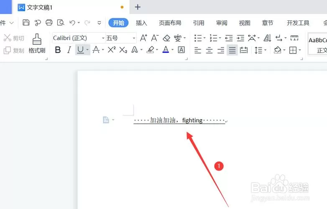Image resolution: width=327 pixels, height=209 pixels.
Task: Expand the borders dropdown arrow
Action: [x=300, y=50]
